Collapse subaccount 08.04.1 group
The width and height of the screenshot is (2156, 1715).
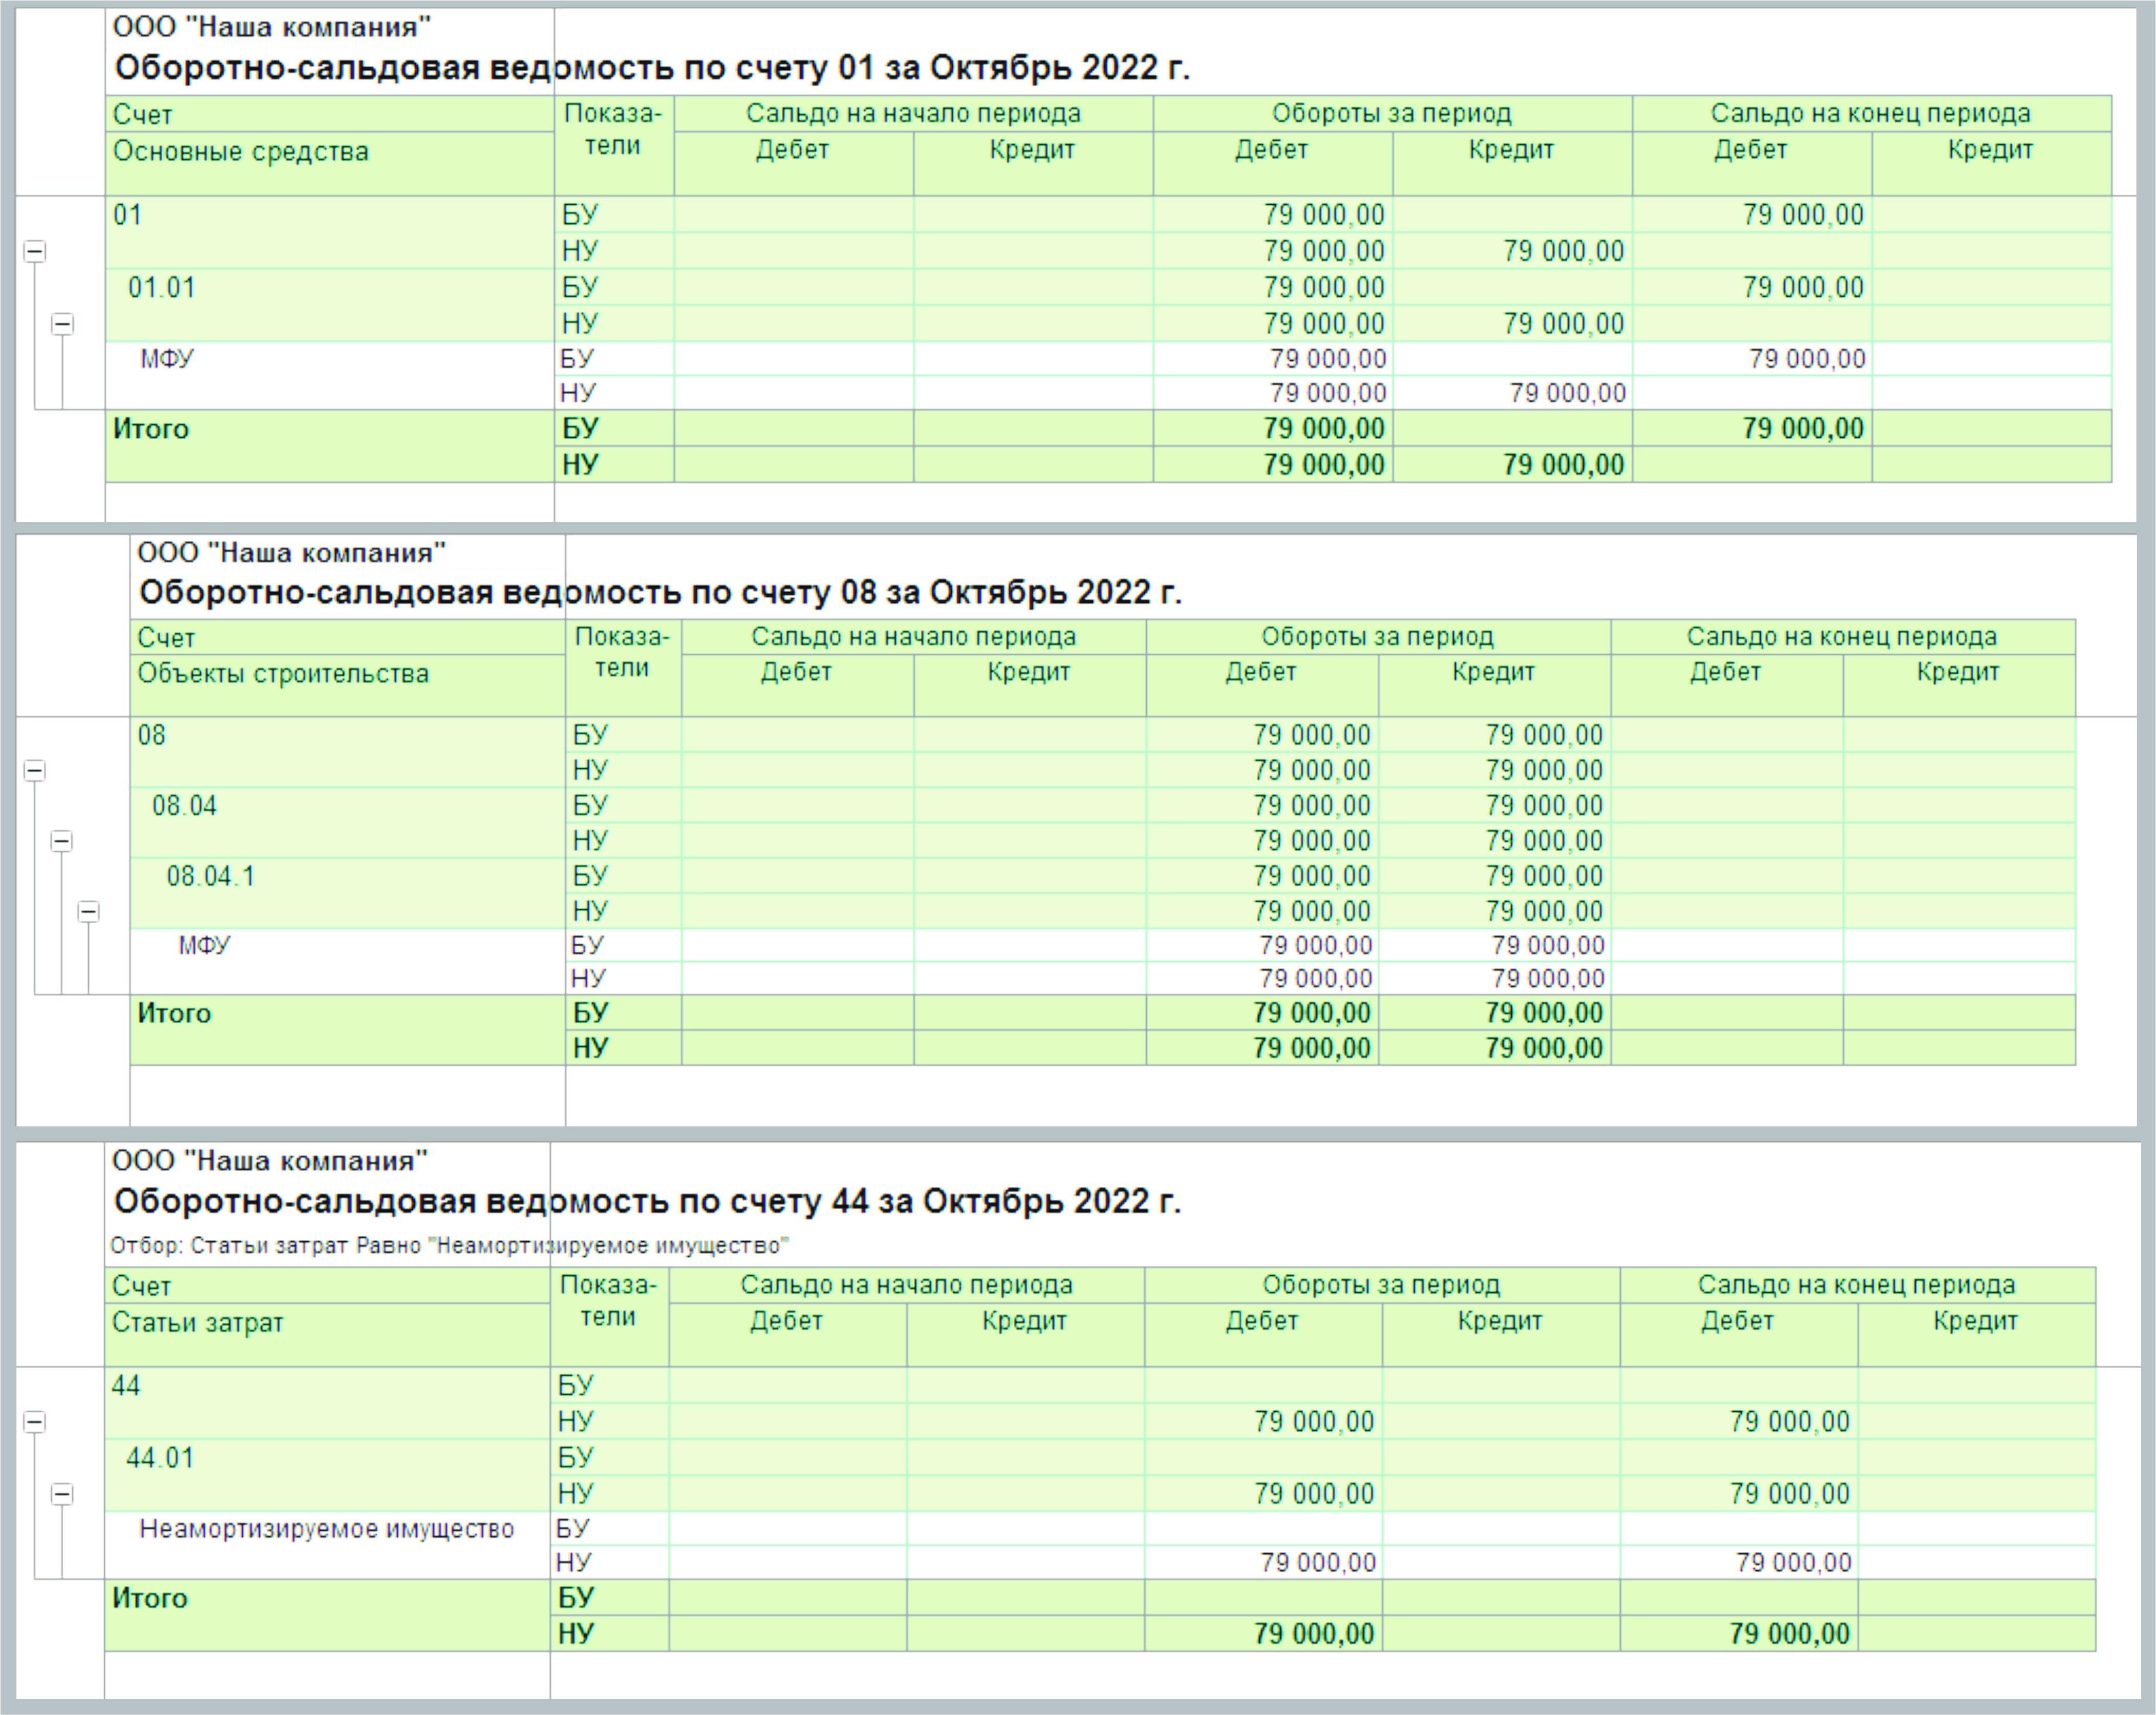[x=89, y=911]
